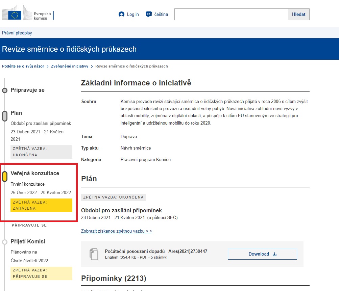The height and width of the screenshot is (291, 339).
Task: Select the yellow Veřejná konzultace step marker
Action: click(x=5, y=176)
